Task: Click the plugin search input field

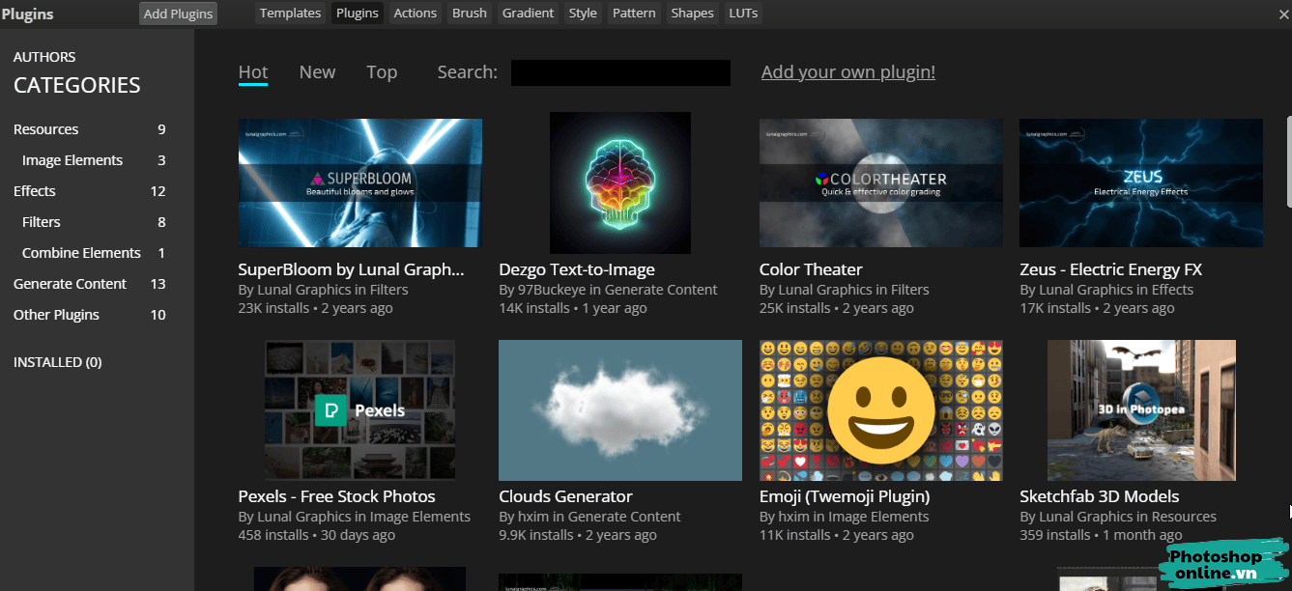Action: 619,71
